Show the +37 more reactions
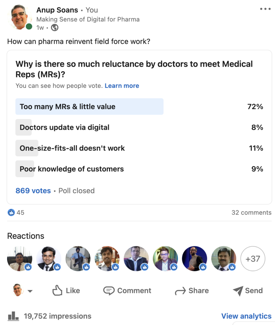 pos(253,259)
